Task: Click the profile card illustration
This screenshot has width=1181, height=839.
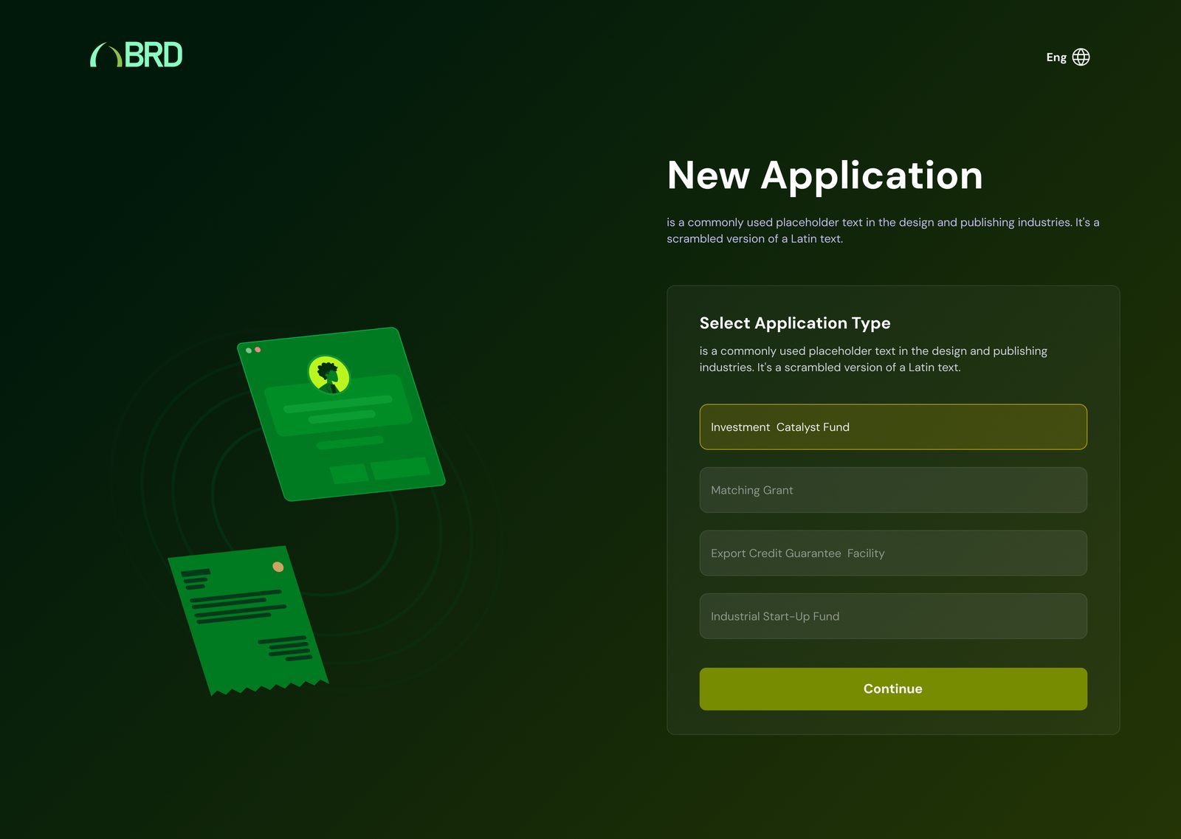Action: click(x=341, y=414)
